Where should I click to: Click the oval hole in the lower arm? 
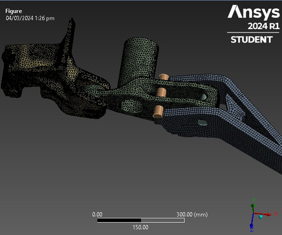tap(203, 122)
